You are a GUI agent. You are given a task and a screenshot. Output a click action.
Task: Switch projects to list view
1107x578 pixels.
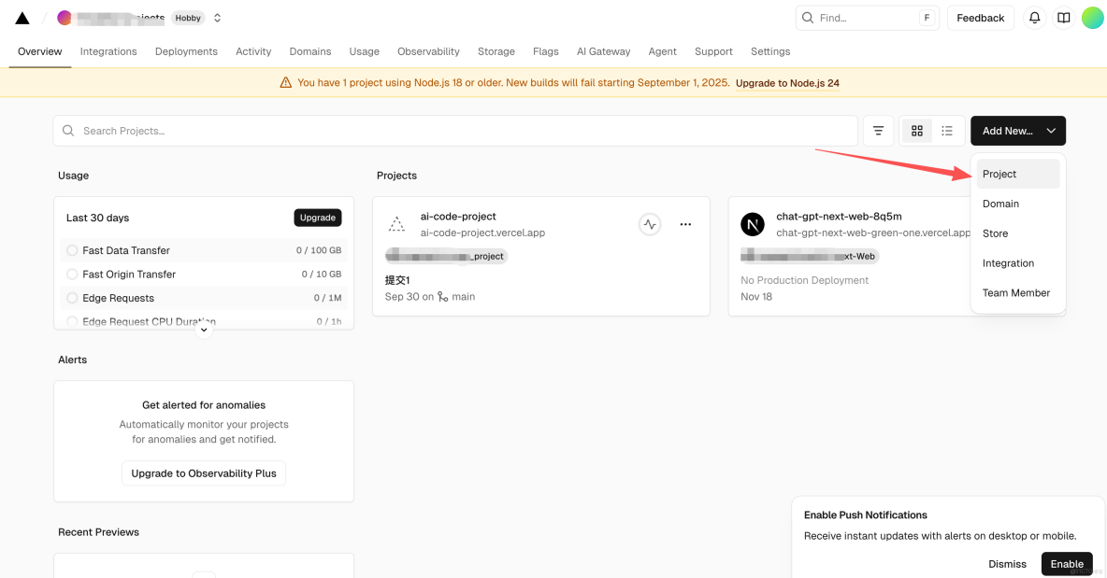947,131
